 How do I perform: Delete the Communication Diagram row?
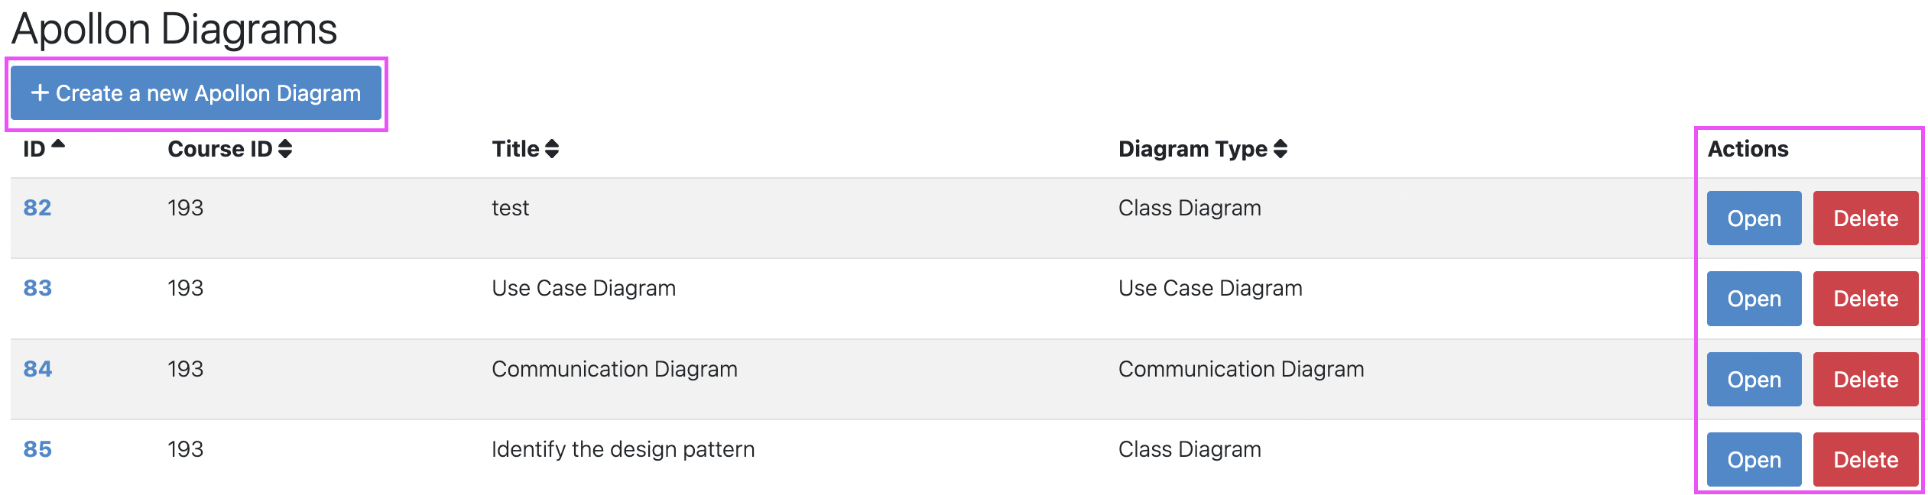click(1865, 380)
